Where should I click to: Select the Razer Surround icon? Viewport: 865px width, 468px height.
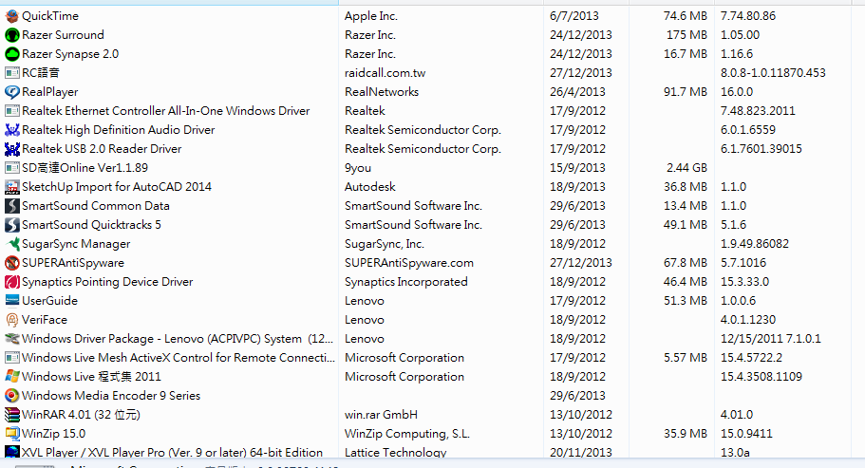tap(11, 35)
